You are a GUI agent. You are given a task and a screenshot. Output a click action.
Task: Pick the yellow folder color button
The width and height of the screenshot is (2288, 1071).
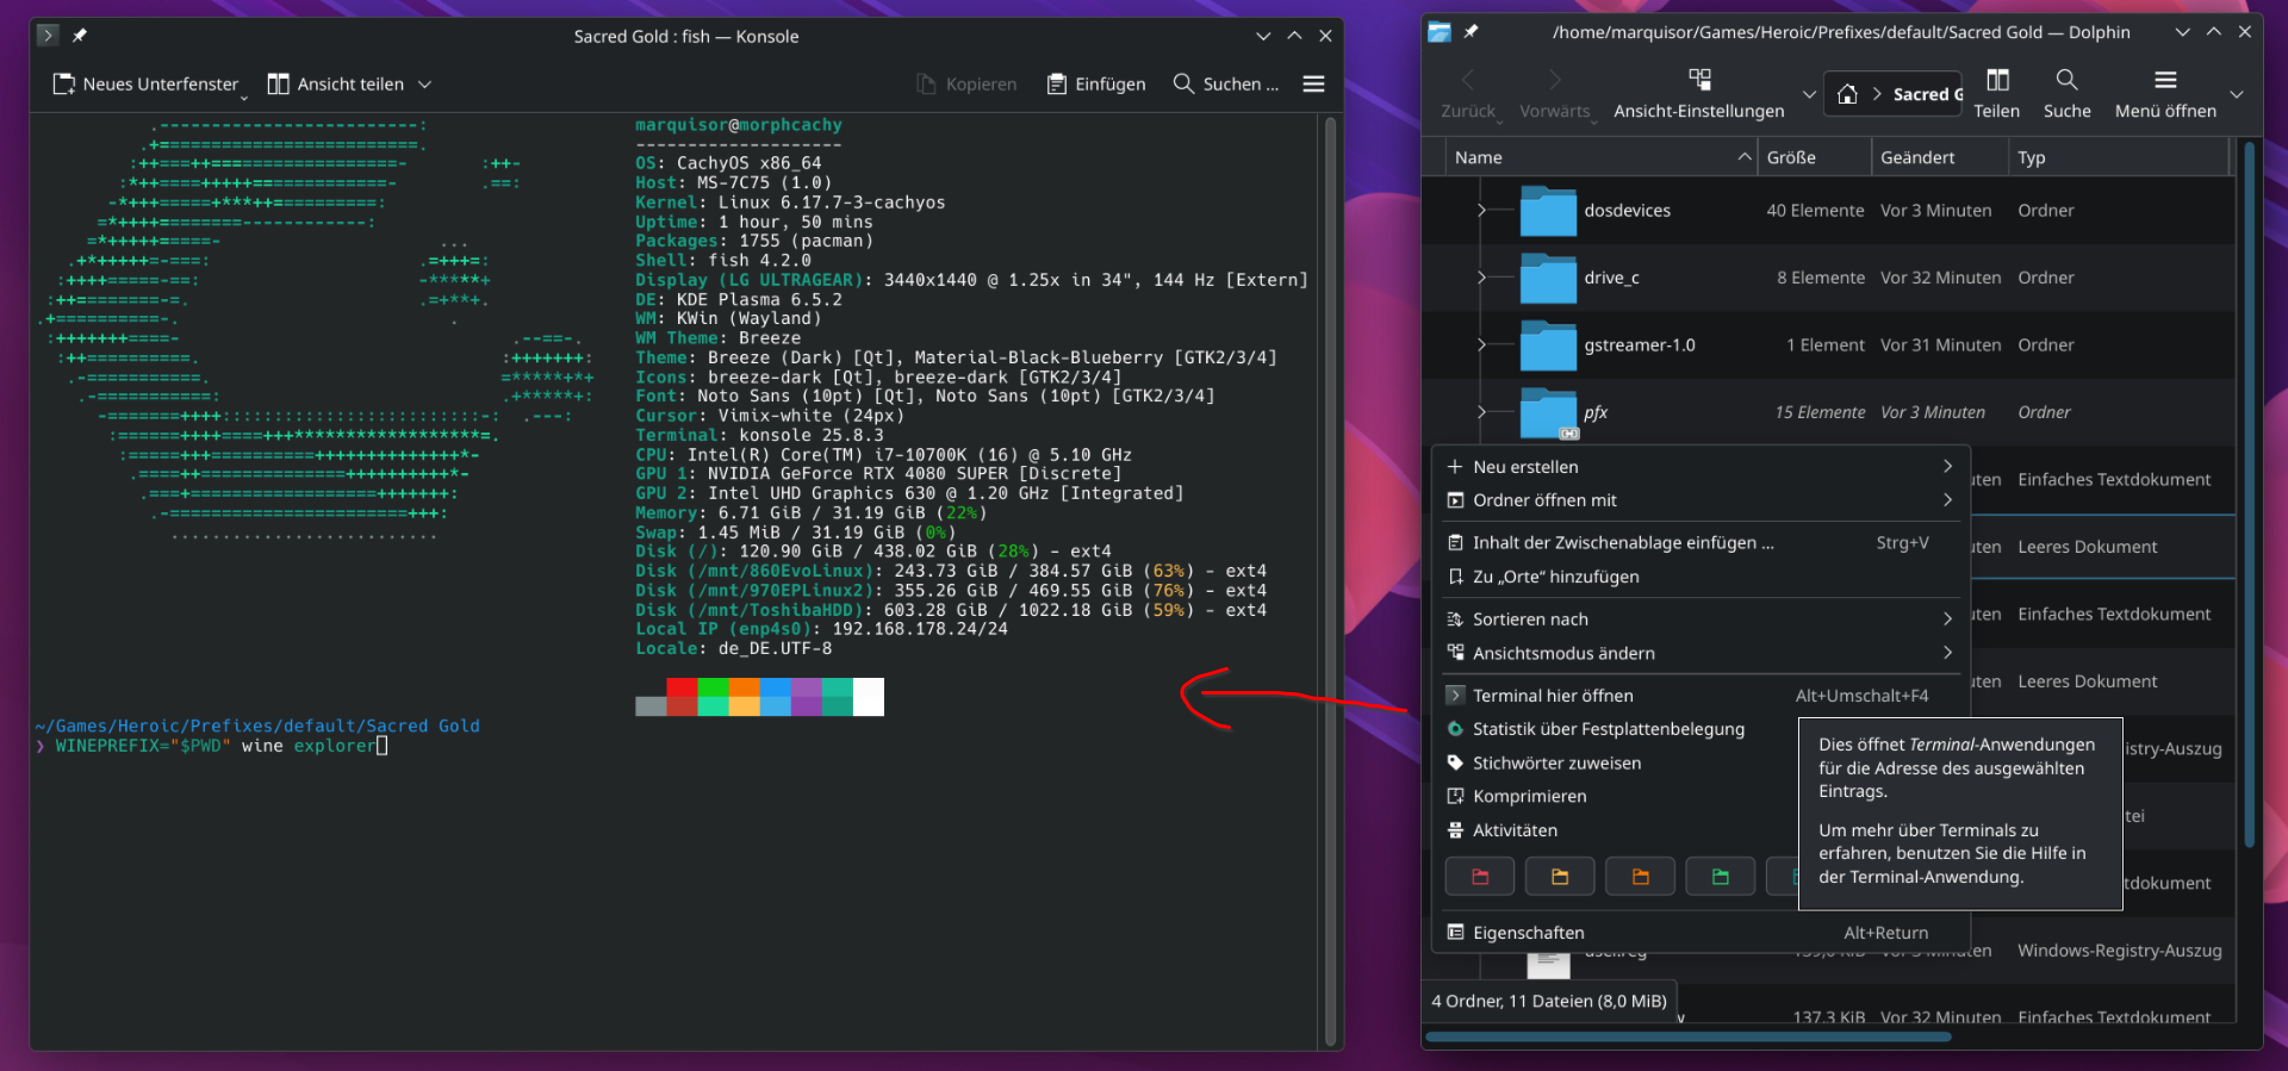click(1560, 877)
